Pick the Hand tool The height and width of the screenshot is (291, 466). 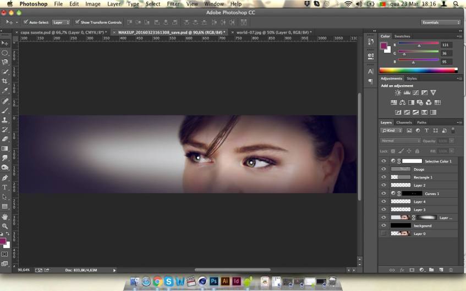5,216
